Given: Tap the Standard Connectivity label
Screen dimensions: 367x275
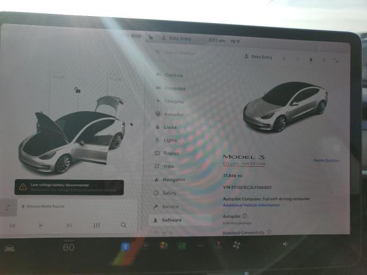Looking at the screenshot, I should (243, 233).
